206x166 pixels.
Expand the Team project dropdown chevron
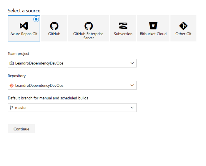(132, 63)
